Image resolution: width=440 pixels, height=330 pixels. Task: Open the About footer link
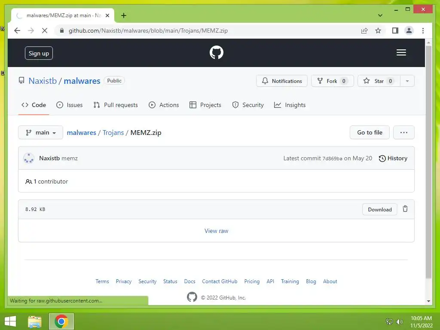point(330,281)
